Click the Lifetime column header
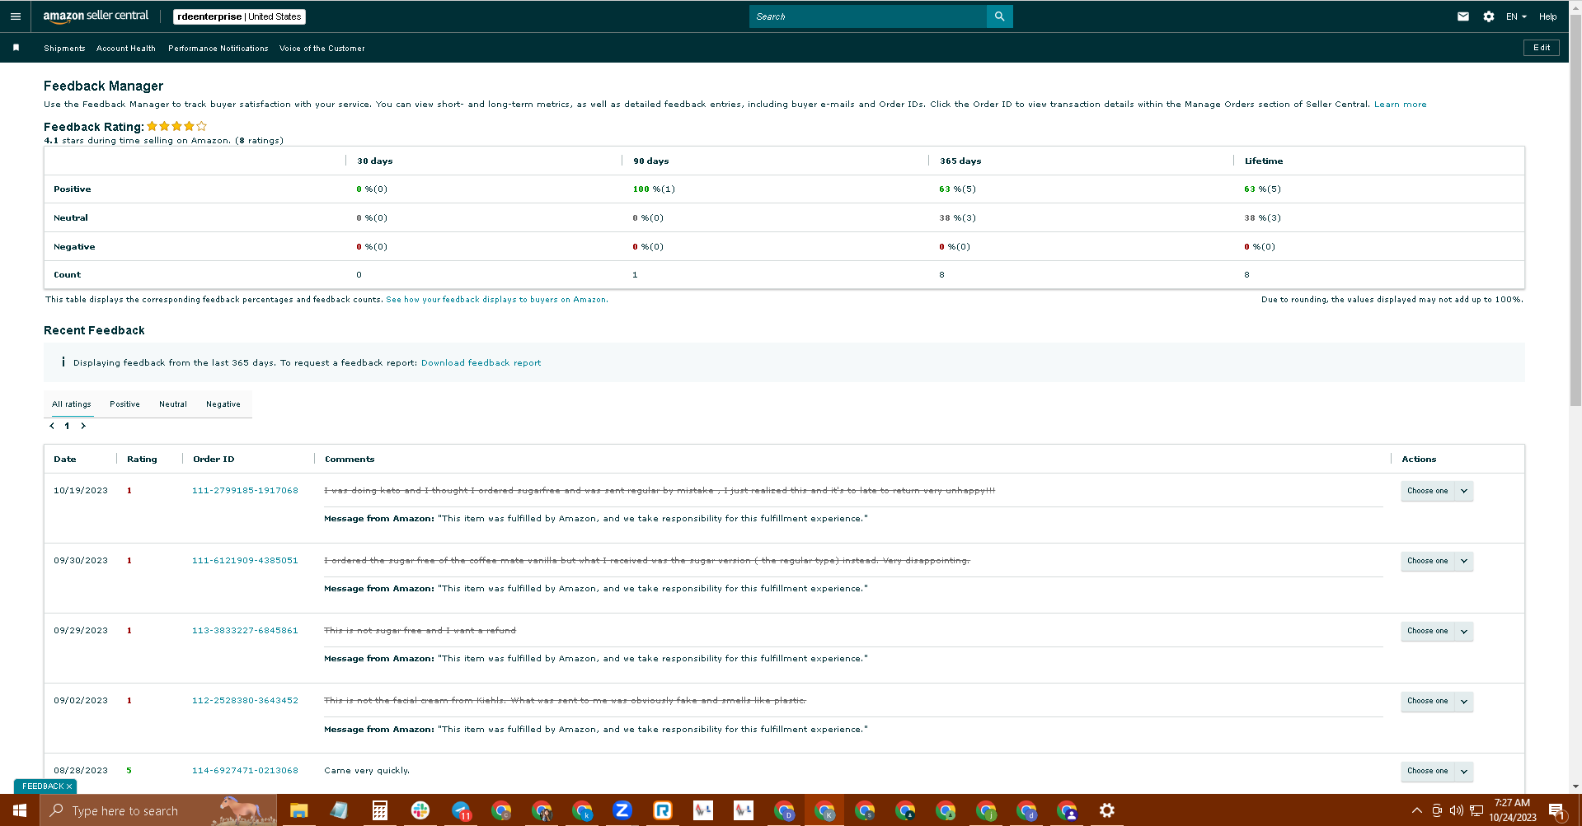Image resolution: width=1582 pixels, height=826 pixels. pyautogui.click(x=1264, y=161)
